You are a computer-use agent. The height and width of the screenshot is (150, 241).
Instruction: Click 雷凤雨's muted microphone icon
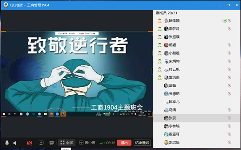click(229, 78)
